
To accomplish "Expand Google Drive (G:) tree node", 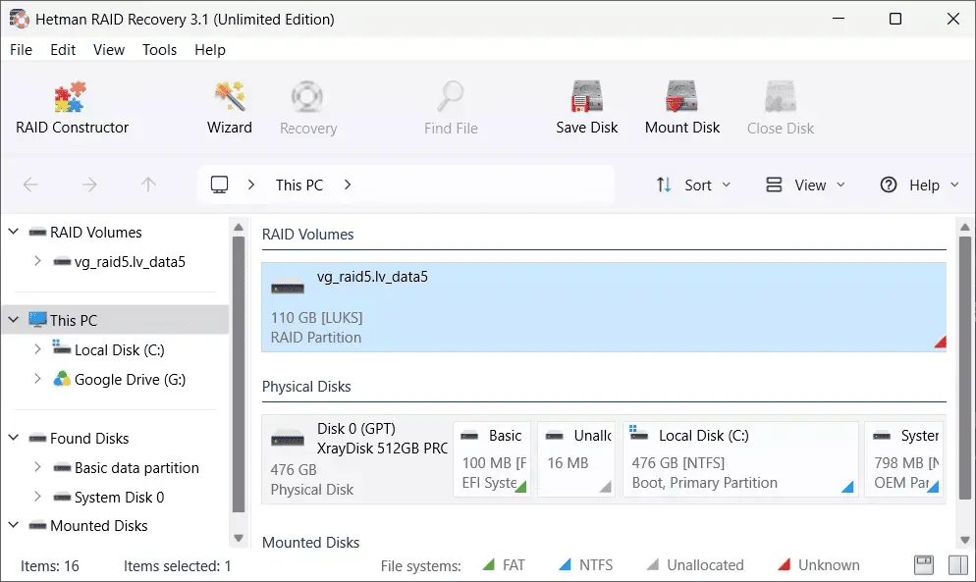I will (x=37, y=379).
